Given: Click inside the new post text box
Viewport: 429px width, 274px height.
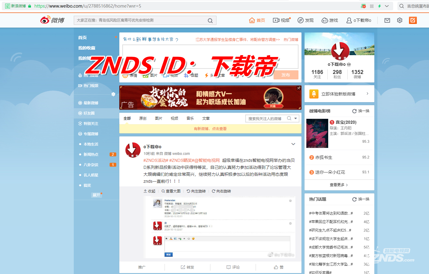Looking at the screenshot, I should (210, 57).
